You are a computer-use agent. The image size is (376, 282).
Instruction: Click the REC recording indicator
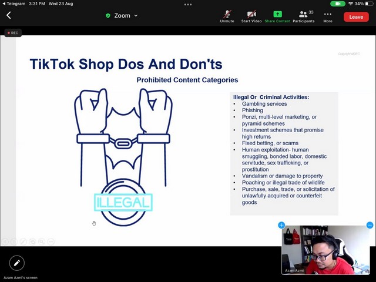[12, 33]
